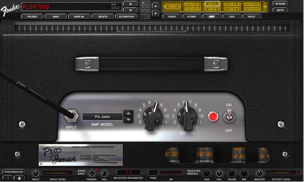
Task: Select snapshot slot 2
Action: tap(148, 3)
